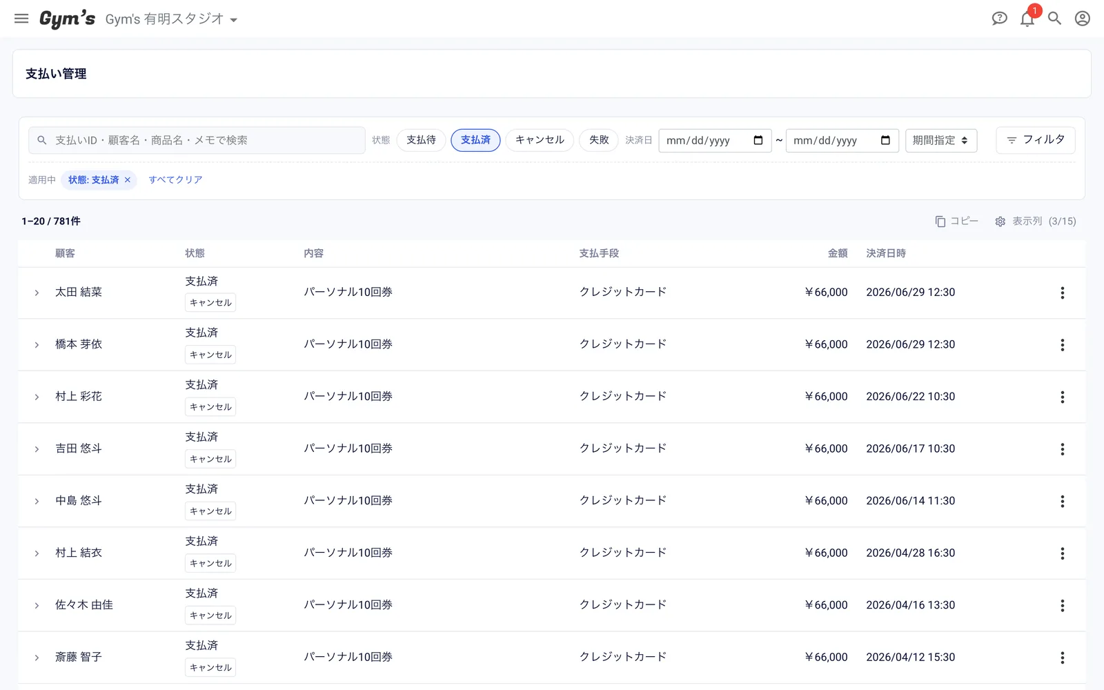Open row actions menu for 太田 結菜
Screen dimensions: 1104x690
point(1062,293)
